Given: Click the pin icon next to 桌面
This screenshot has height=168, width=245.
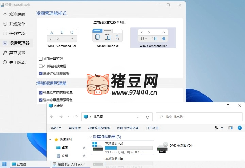Looking at the screenshot, I should 84,148.
